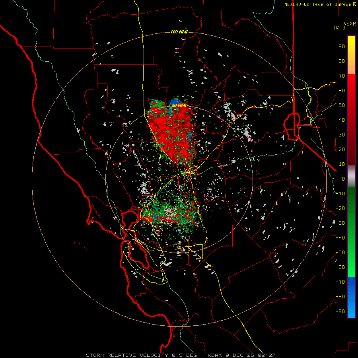Click the [KT] knots unit label
Viewport: 358px width, 358px height.
click(x=340, y=27)
